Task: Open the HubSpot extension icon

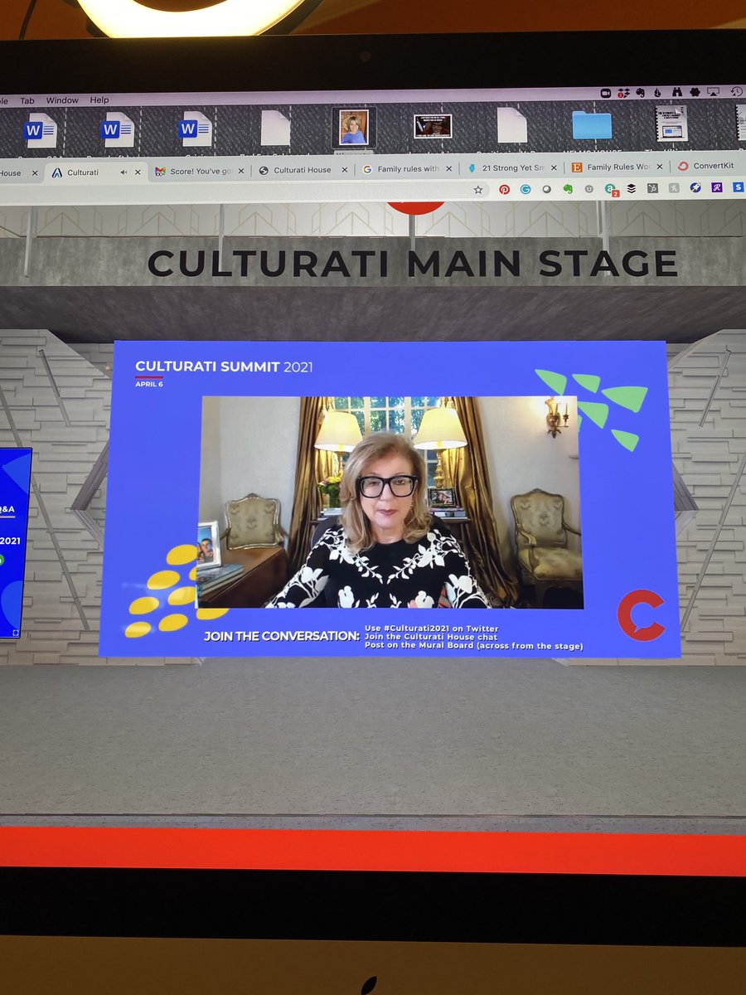Action: [x=652, y=188]
